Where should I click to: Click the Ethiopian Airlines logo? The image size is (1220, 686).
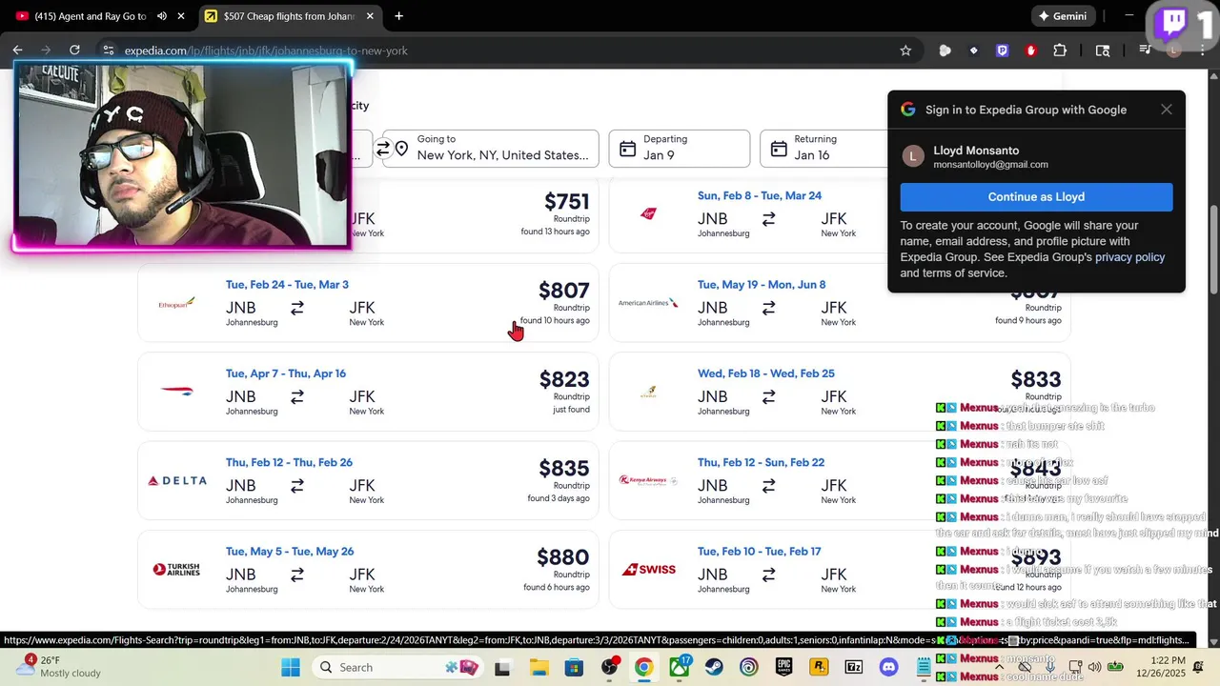click(177, 303)
